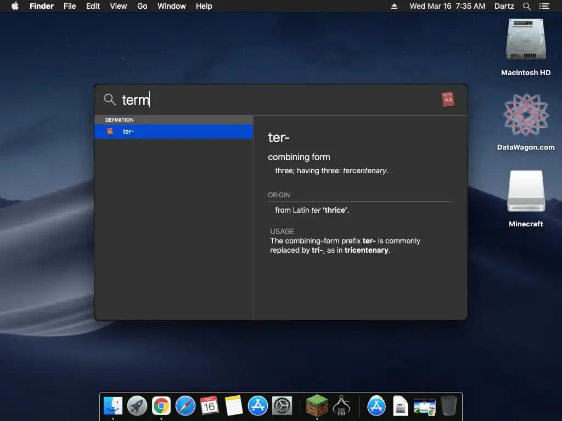Open Minecraft grass block in Dock
Screen dimensions: 562x421
pyautogui.click(x=317, y=406)
